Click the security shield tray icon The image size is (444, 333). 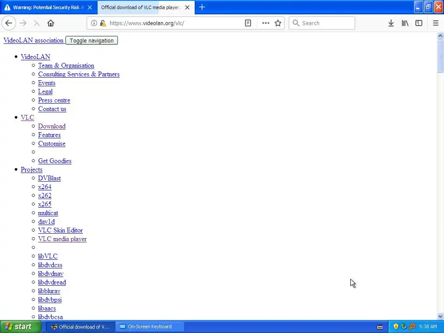396,327
